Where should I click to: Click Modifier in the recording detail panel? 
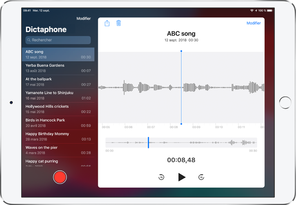pos(253,23)
